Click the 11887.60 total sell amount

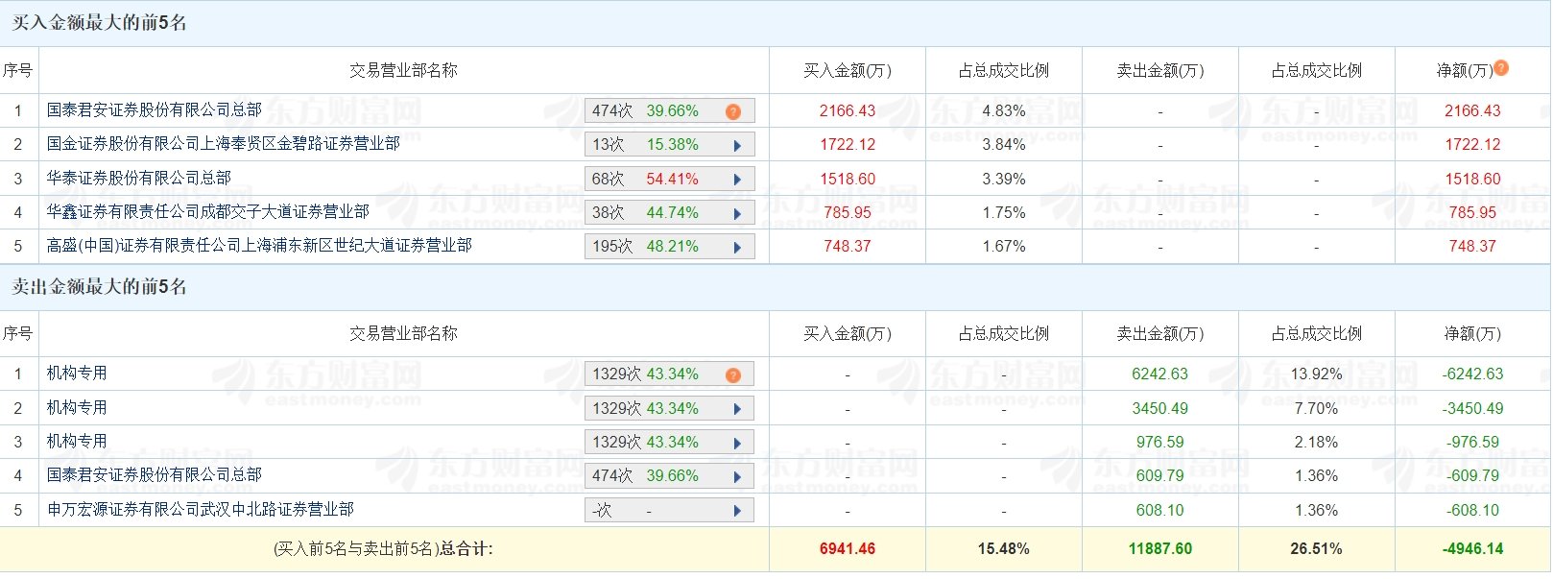tap(1160, 549)
